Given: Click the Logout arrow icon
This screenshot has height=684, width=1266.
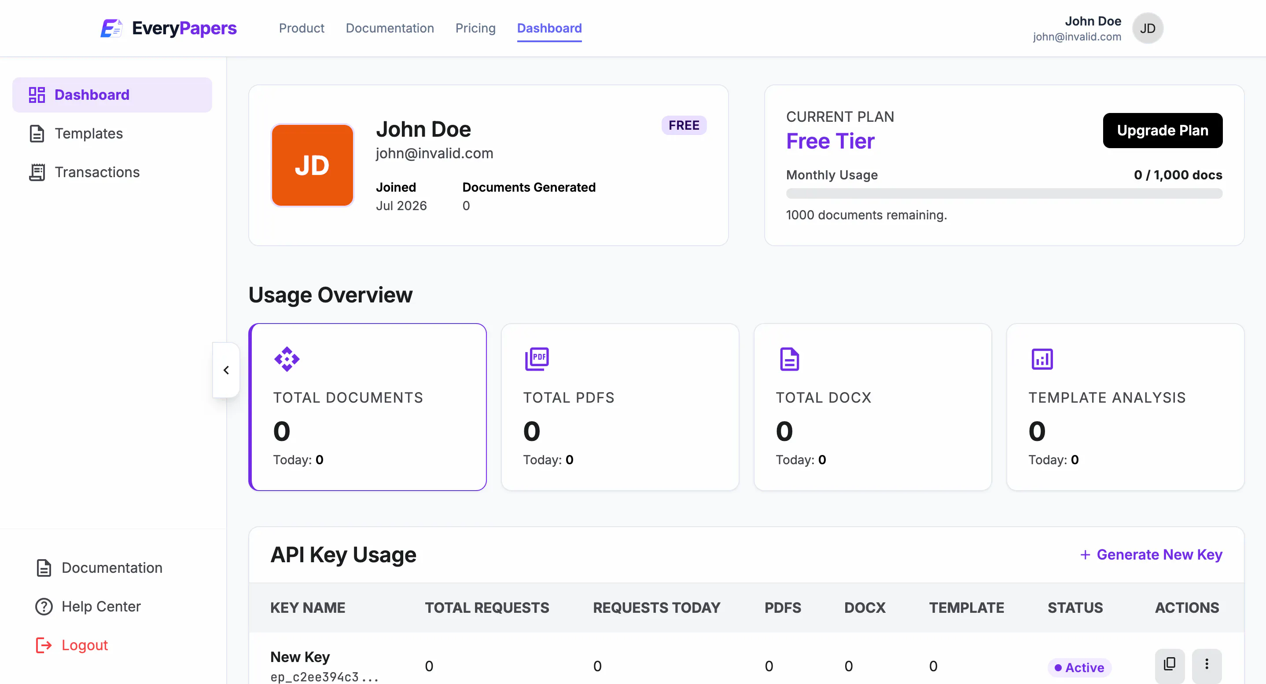Looking at the screenshot, I should tap(44, 645).
